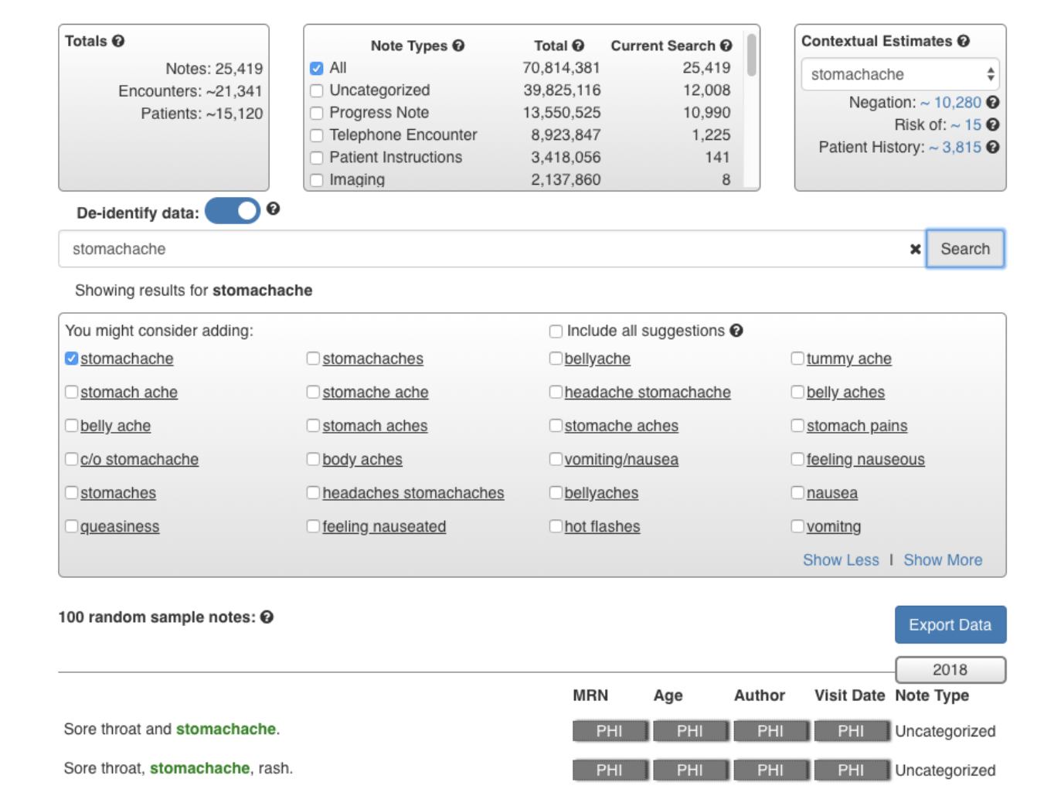1037x799 pixels.
Task: Clear search text with the X icon
Action: click(x=915, y=249)
